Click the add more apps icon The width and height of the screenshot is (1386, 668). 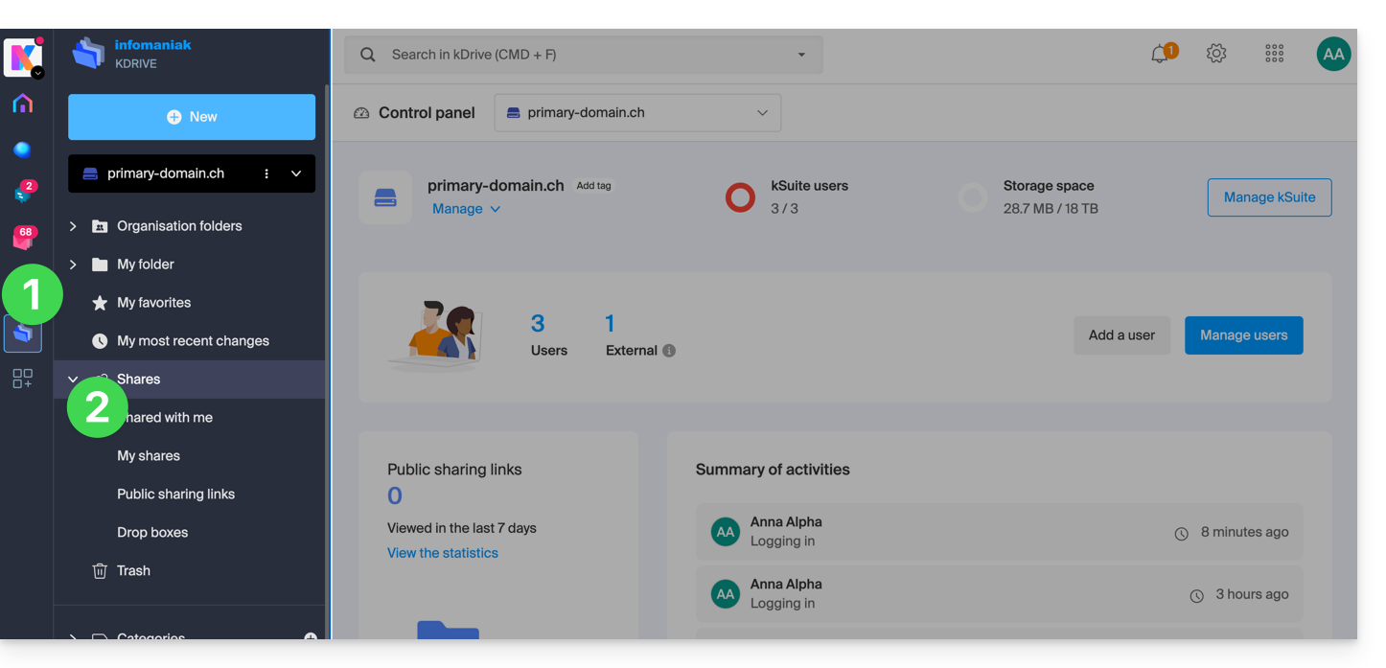[x=22, y=379]
